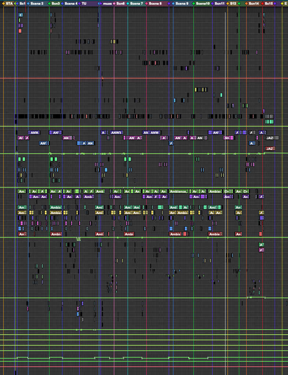Click the Scena 4 marker
The width and height of the screenshot is (288, 375).
point(71,3)
